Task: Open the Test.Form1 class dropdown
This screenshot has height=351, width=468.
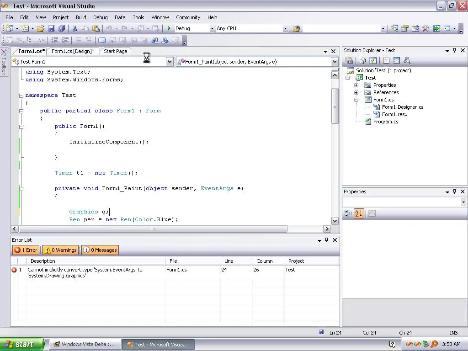Action: coord(170,62)
